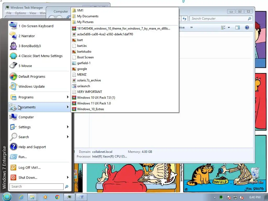Open Computer from start menu
This screenshot has height=201, width=268.
tap(40, 117)
